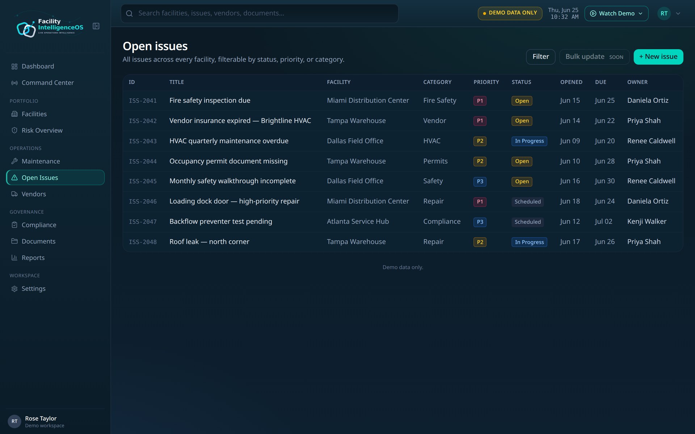Open 'Vendor insurance expired — Brightline HVAC'
This screenshot has height=434, width=695.
[x=240, y=121]
